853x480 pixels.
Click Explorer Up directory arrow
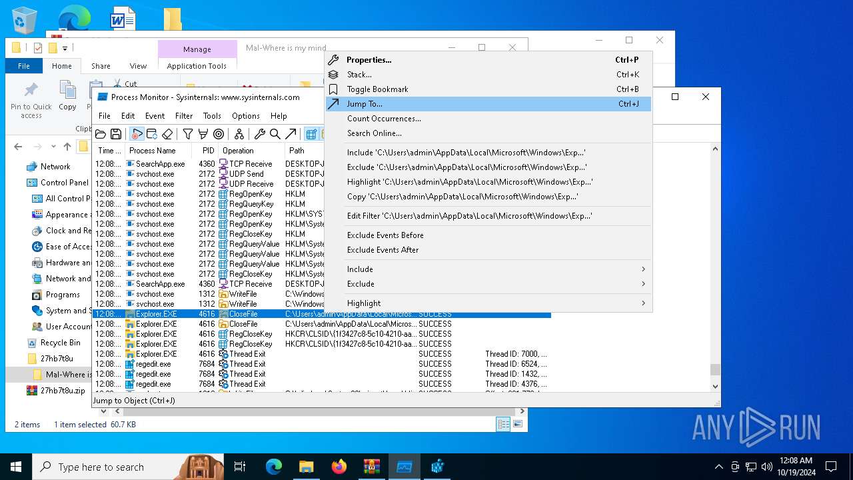(x=67, y=147)
